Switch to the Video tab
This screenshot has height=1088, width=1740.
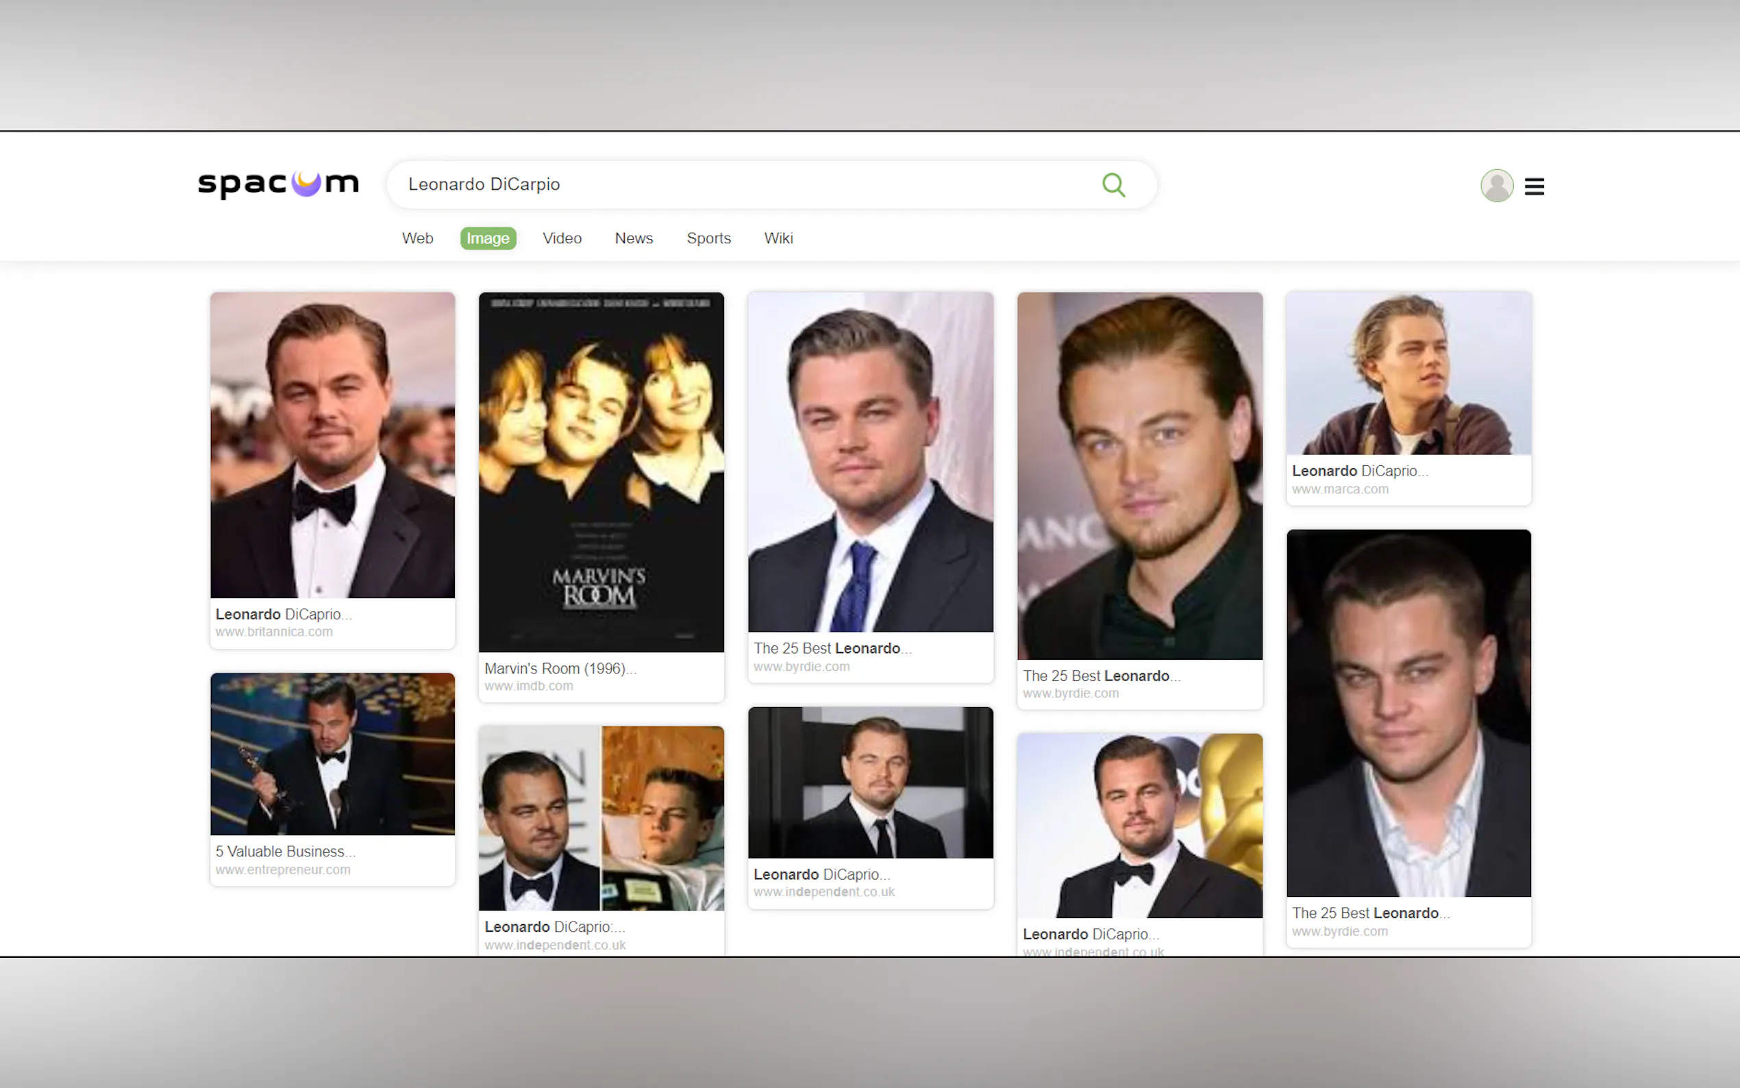562,238
